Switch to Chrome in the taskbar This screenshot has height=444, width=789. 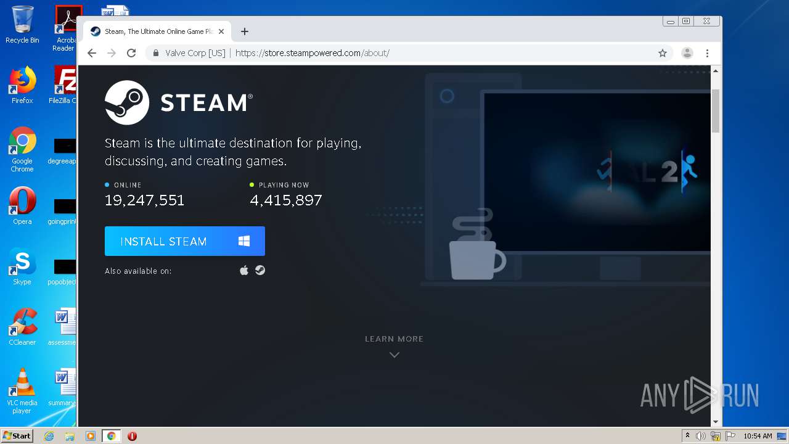click(x=112, y=436)
